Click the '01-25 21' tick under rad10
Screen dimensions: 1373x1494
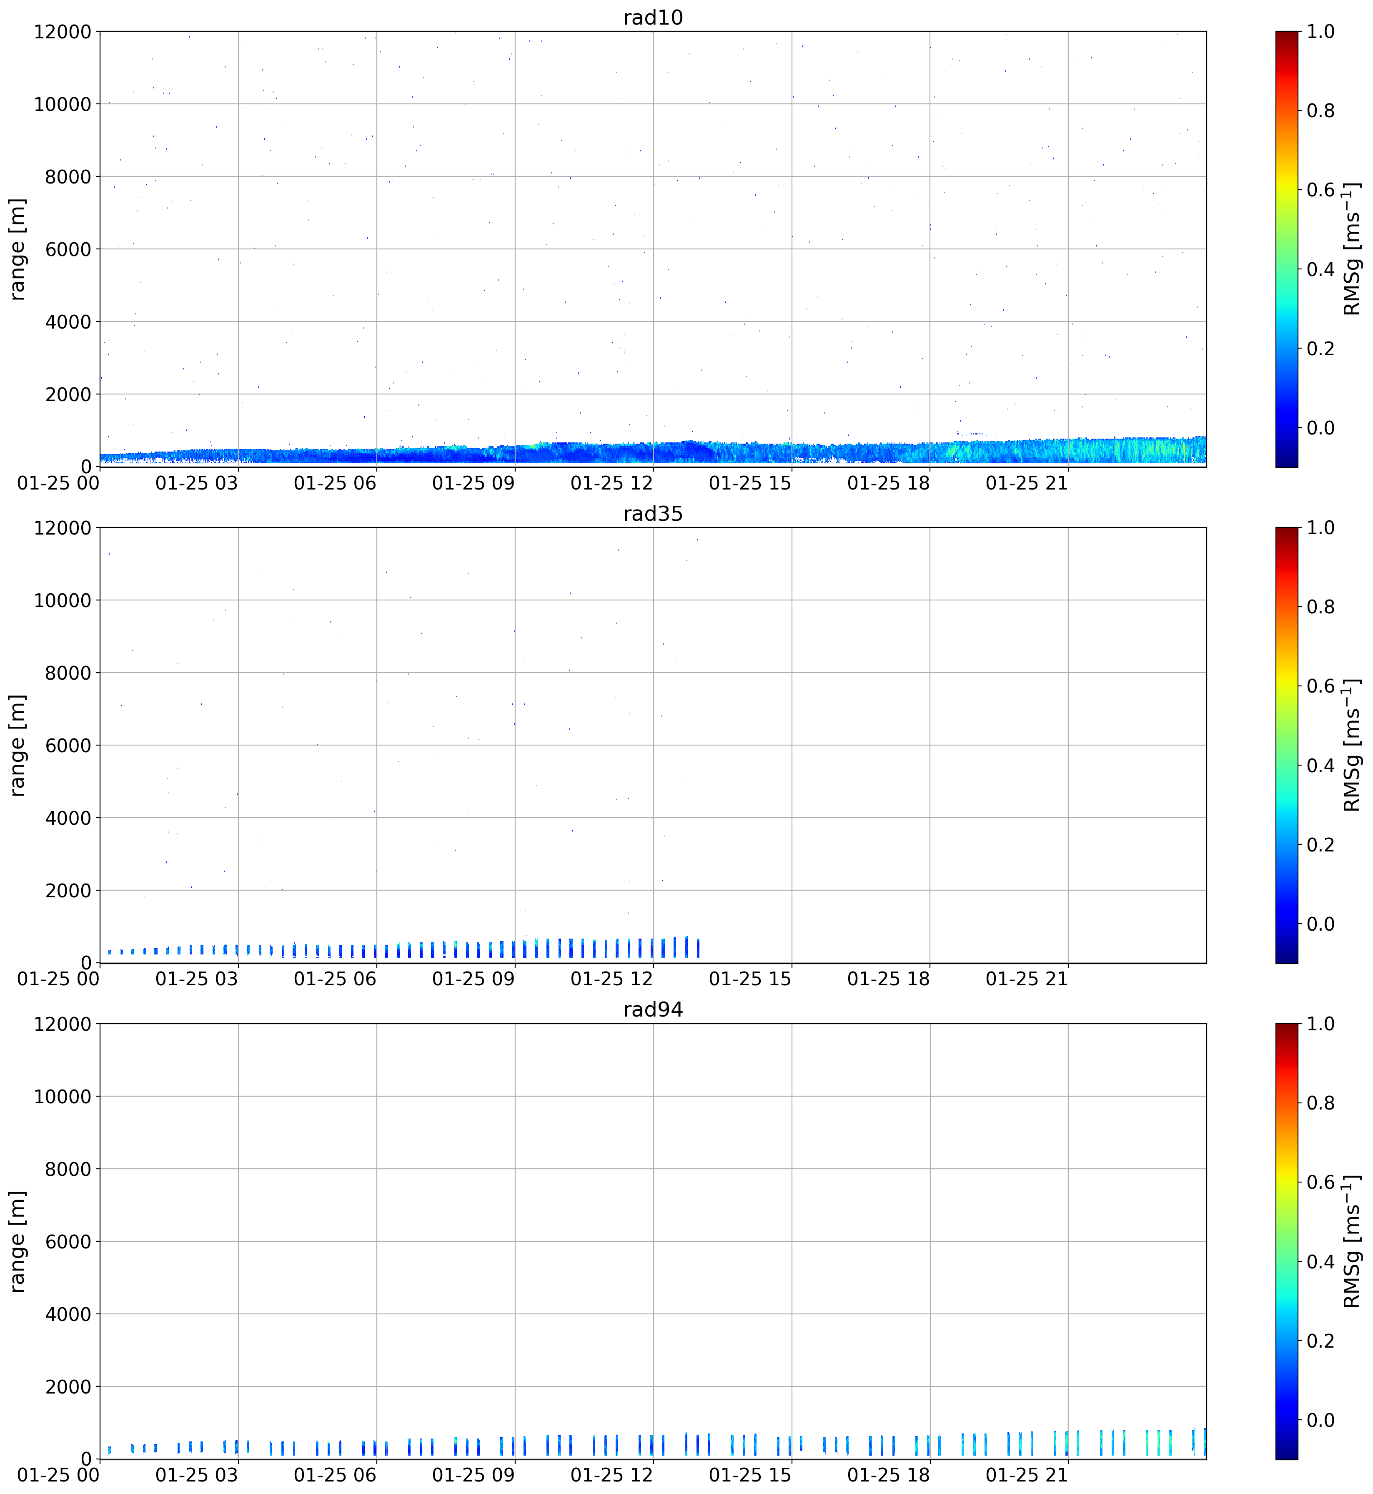tap(1027, 483)
